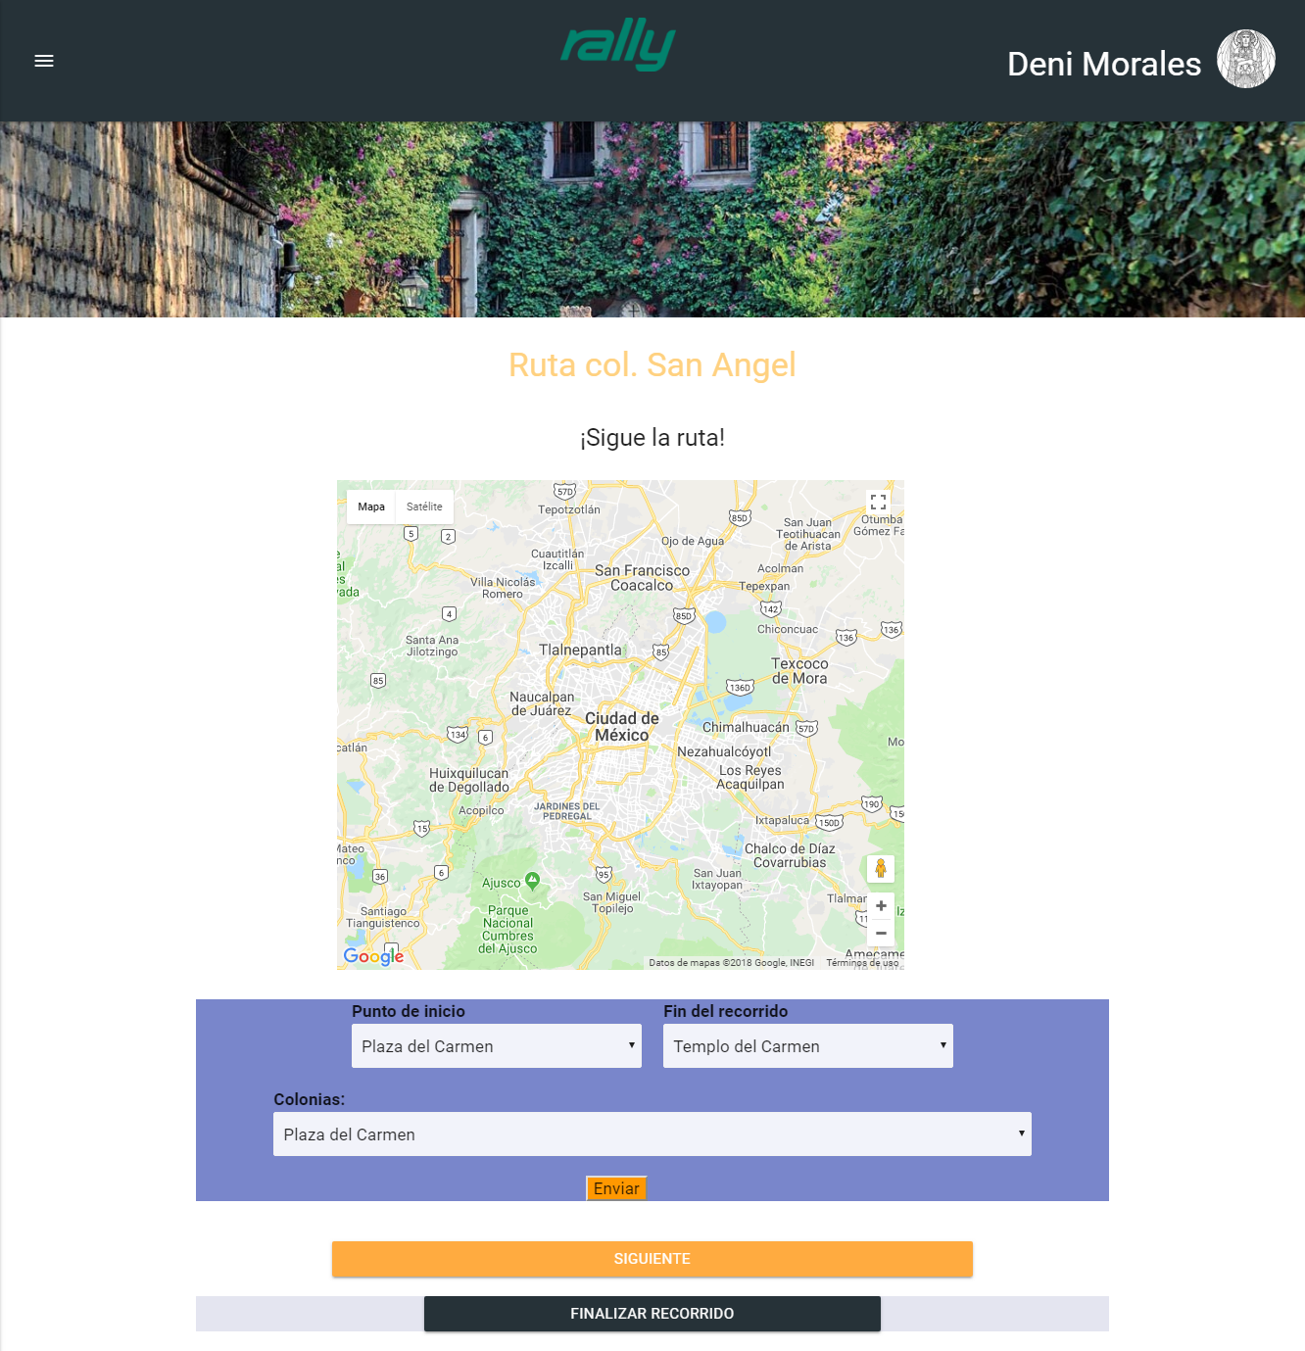Screen dimensions: 1305x1351
Task: Click ¡Sigue la ruta! subtitle
Action: click(x=652, y=438)
